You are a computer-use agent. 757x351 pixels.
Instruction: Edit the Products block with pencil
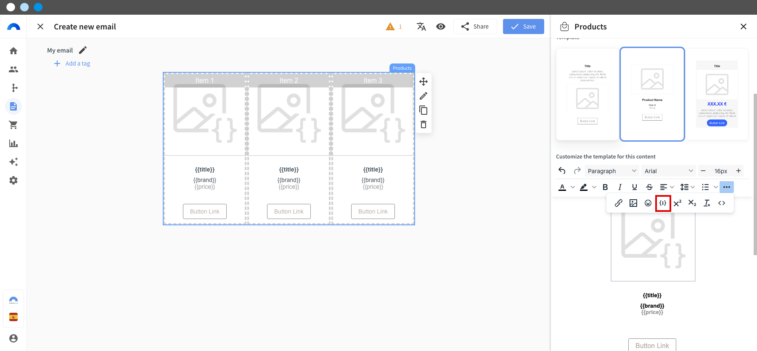coord(423,96)
